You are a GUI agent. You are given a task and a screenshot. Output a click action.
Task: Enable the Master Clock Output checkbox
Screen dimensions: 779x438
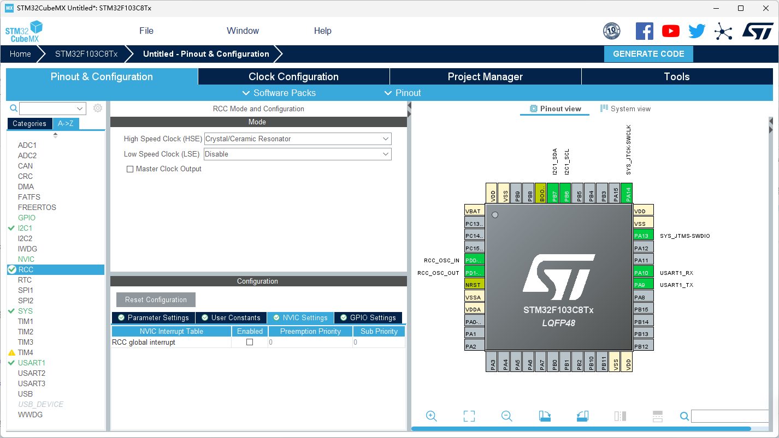click(130, 169)
